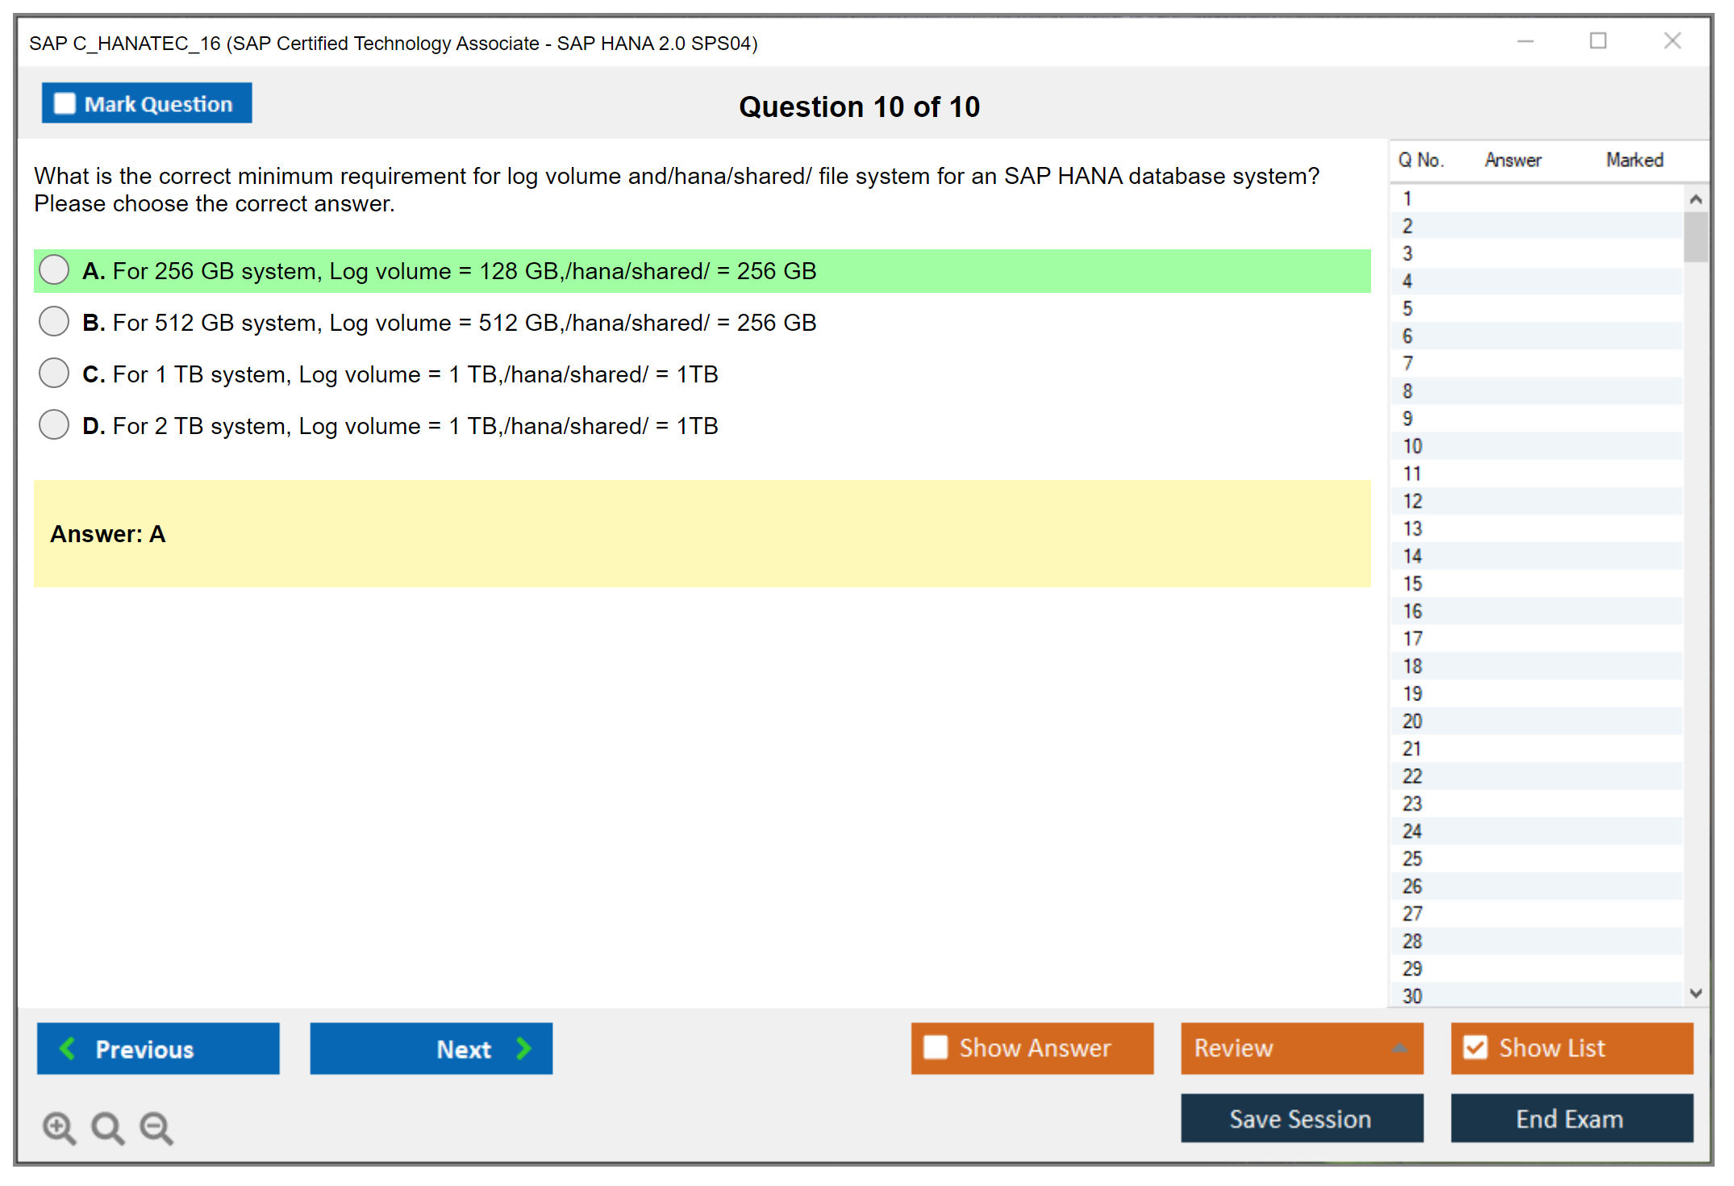Click the End Exam button

[1570, 1118]
